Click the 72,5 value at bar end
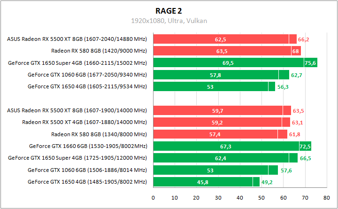 305,147
